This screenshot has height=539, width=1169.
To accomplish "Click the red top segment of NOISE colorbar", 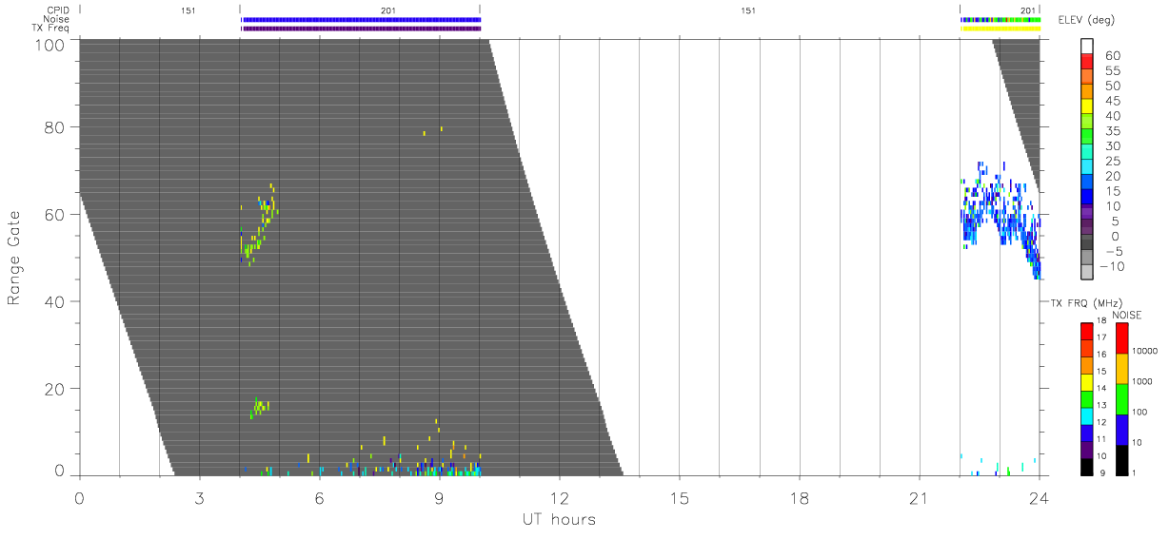I will 1122,337.
